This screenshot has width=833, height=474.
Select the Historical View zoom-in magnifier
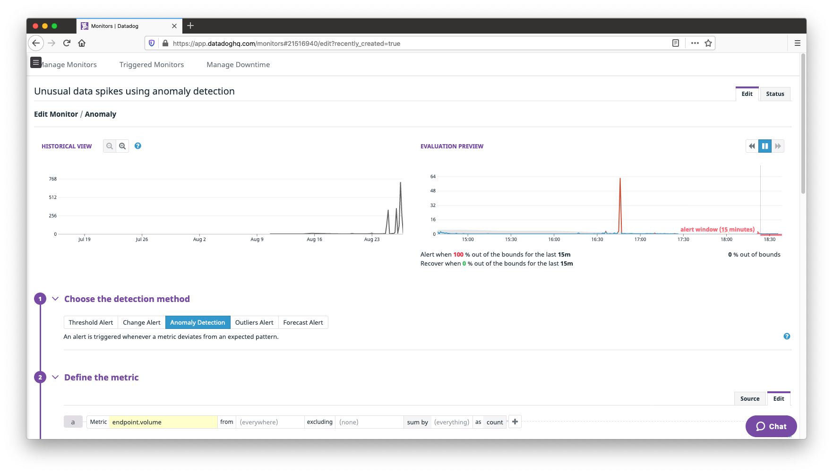coord(122,146)
